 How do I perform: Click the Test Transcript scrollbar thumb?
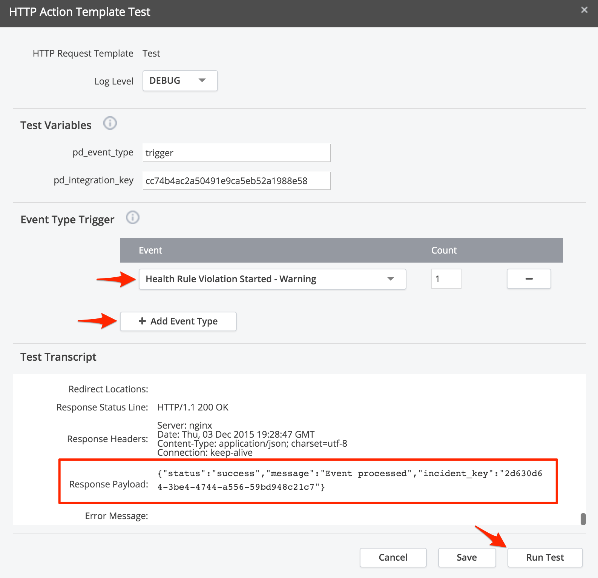click(x=583, y=519)
